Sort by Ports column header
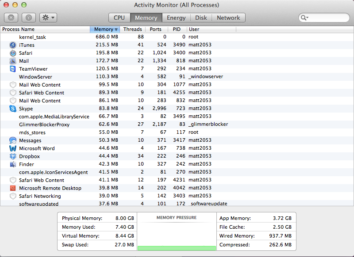The image size is (354, 257). [156, 29]
